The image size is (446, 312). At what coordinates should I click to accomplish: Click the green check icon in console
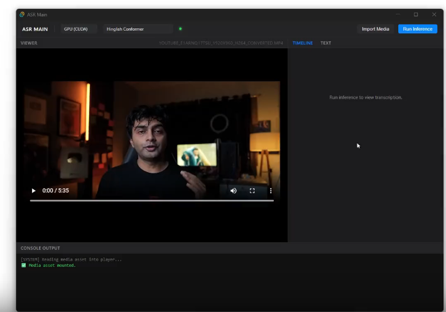24,266
